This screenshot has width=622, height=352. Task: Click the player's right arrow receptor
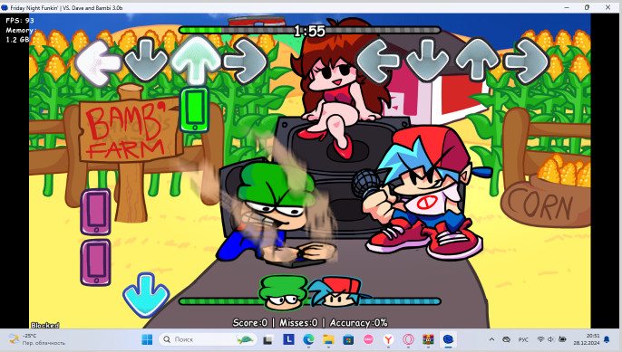click(x=527, y=61)
